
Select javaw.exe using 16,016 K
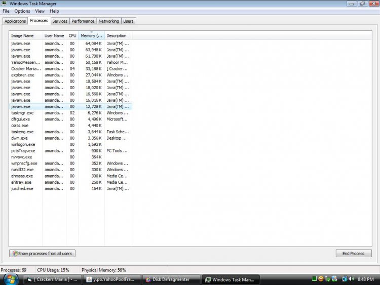click(70, 100)
